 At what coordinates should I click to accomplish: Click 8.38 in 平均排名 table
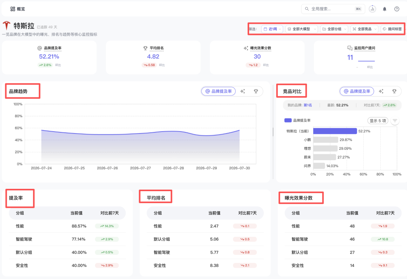coord(214,265)
